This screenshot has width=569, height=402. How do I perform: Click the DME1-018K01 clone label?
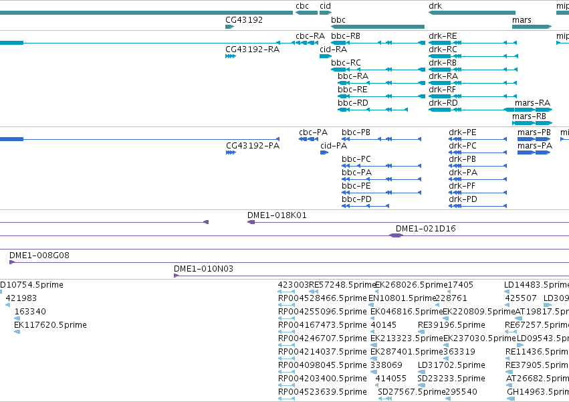(x=277, y=215)
